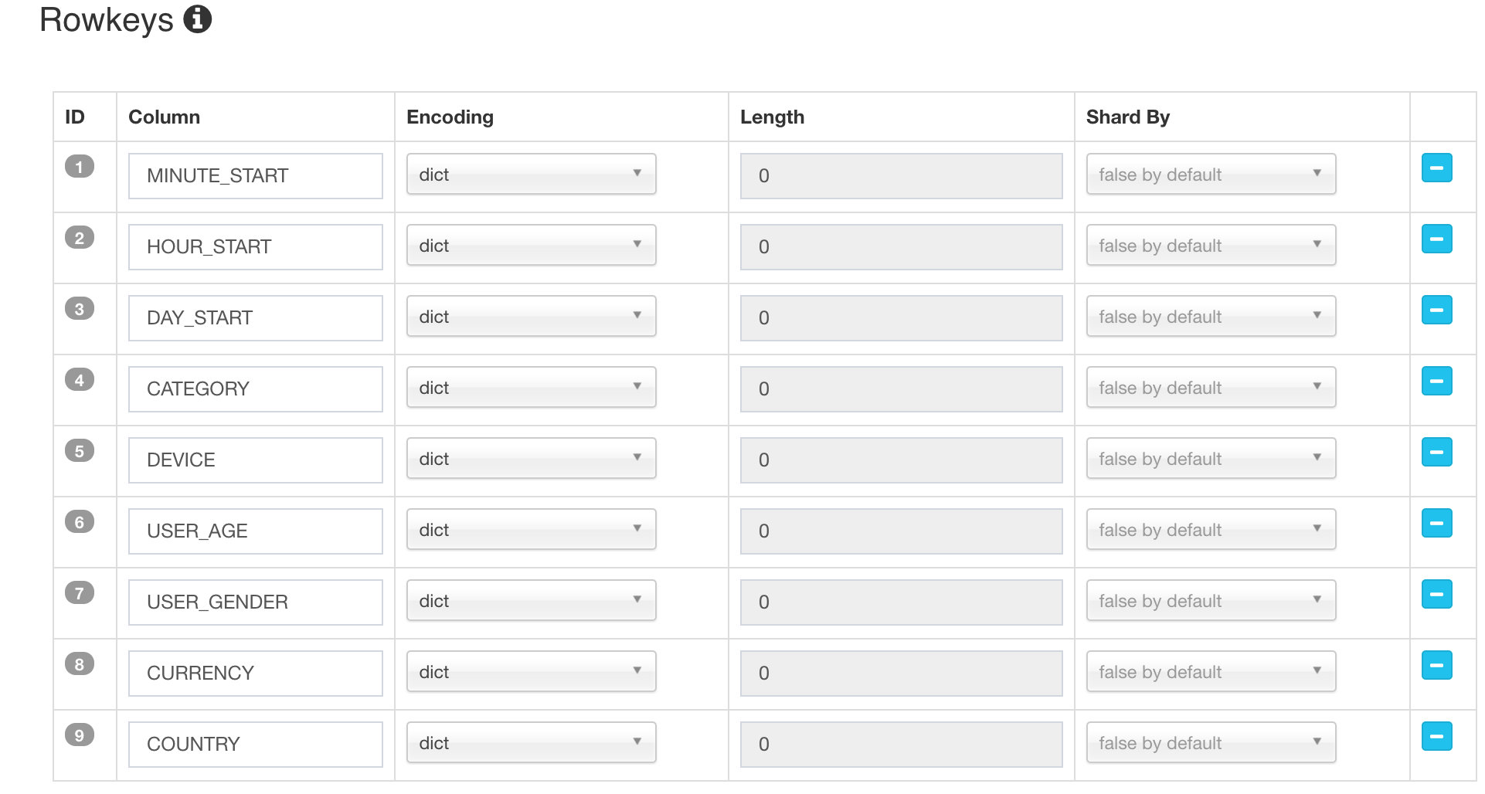Delete the DEVICE rowkey with minus icon
Image resolution: width=1485 pixels, height=794 pixels.
coord(1436,452)
